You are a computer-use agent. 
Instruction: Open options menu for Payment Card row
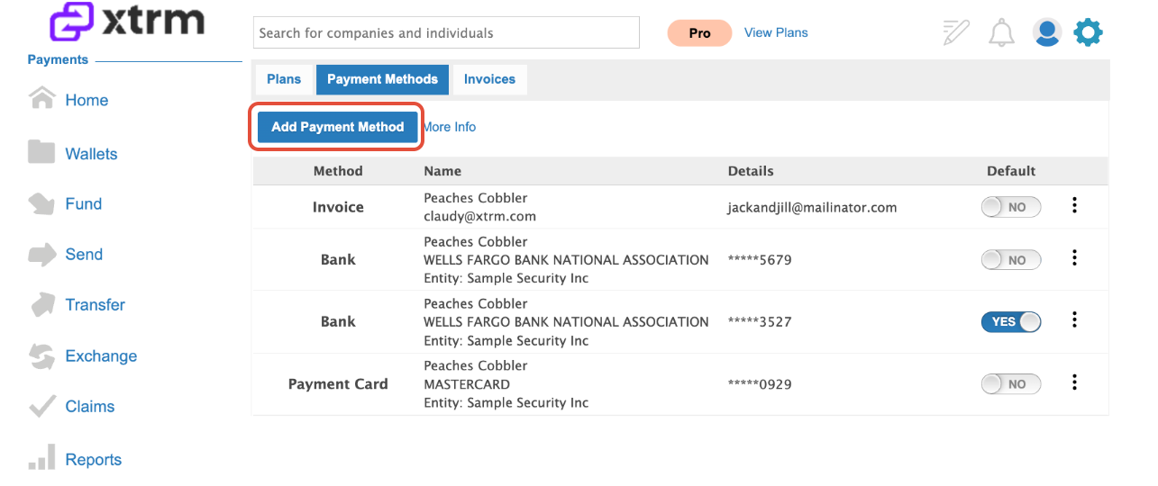point(1074,382)
